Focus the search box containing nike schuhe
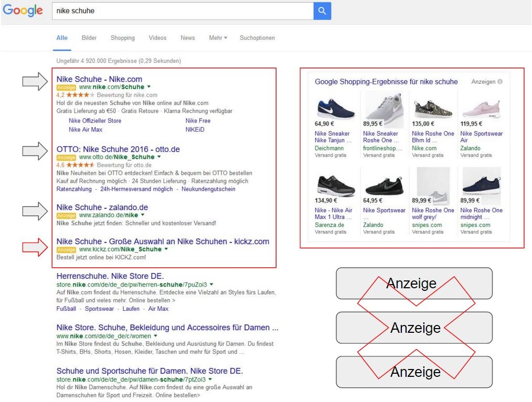 click(183, 11)
